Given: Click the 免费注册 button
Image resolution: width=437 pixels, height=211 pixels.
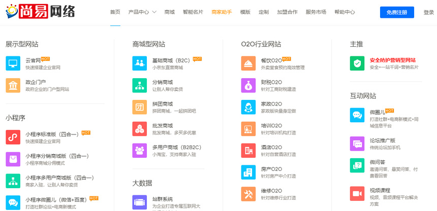Looking at the screenshot, I should (397, 12).
